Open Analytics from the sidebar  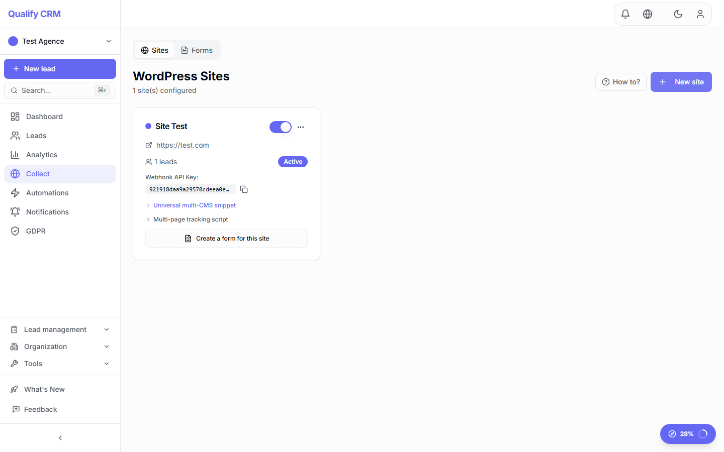pyautogui.click(x=60, y=155)
